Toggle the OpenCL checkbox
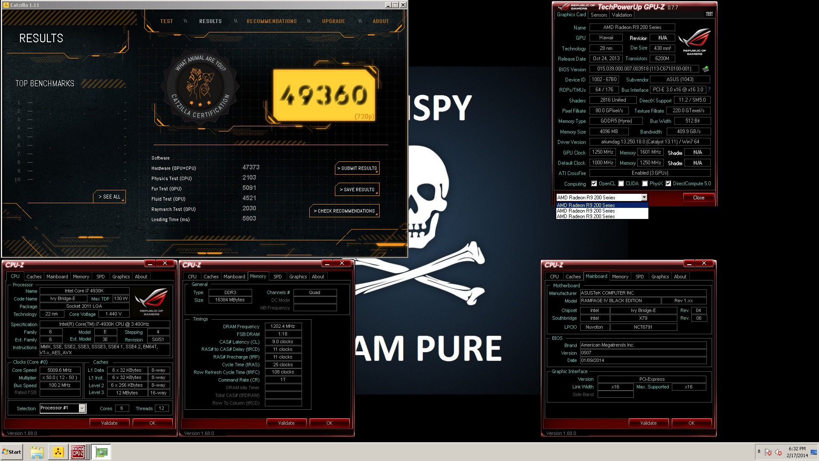The image size is (819, 461). (594, 184)
